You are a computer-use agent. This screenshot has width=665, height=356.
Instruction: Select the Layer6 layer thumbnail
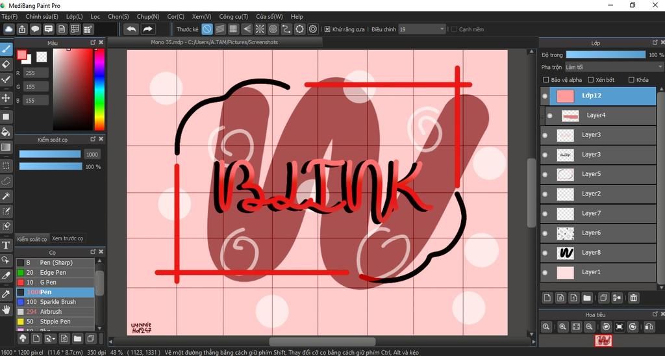pyautogui.click(x=566, y=233)
